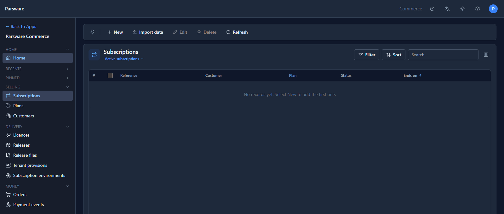Click the Parsware logo text
This screenshot has width=504, height=214.
click(x=14, y=9)
